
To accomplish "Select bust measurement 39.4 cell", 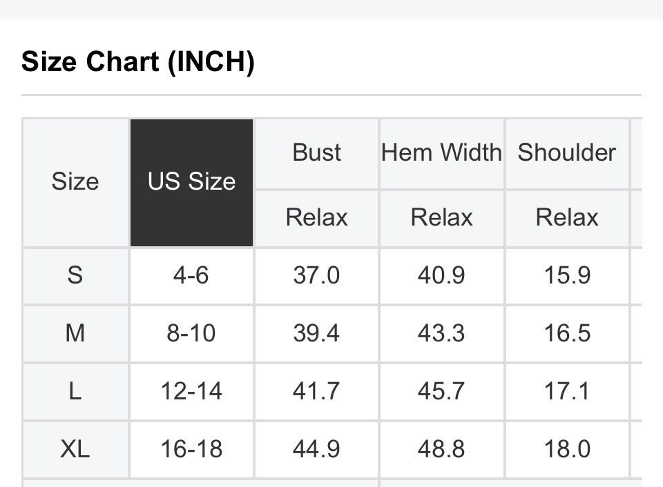I will tap(316, 334).
